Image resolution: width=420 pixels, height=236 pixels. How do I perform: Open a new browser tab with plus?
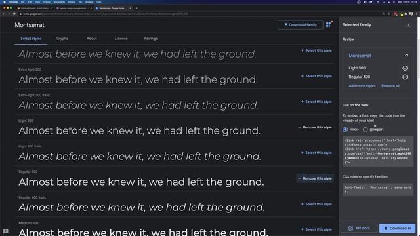tap(136, 9)
